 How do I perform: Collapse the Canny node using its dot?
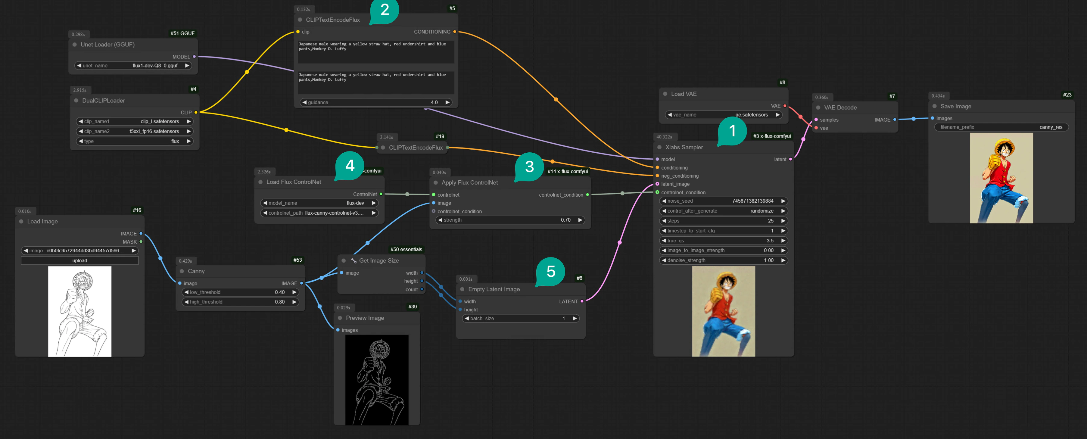182,271
